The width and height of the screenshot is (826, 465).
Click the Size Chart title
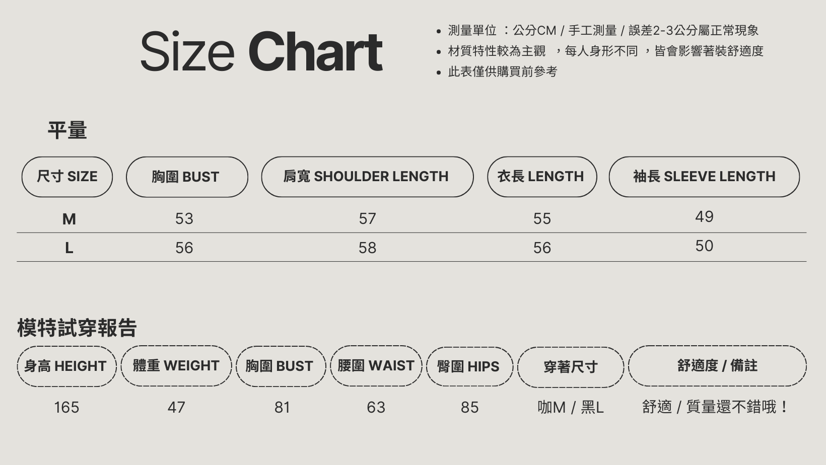[261, 51]
